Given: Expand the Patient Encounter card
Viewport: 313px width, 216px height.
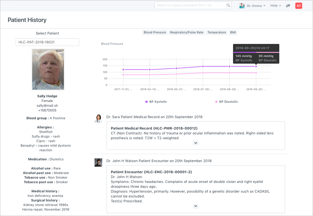Looking at the screenshot, I should (x=196, y=206).
